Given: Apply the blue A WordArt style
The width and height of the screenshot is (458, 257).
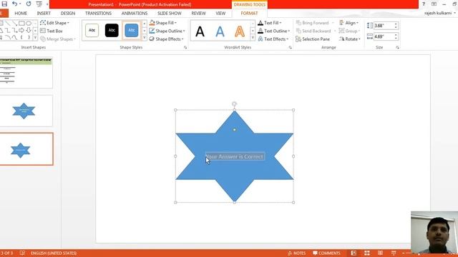Looking at the screenshot, I should click(220, 31).
